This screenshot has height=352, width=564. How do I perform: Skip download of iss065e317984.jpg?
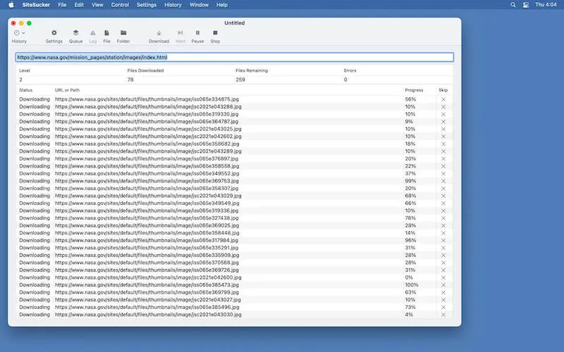point(443,240)
